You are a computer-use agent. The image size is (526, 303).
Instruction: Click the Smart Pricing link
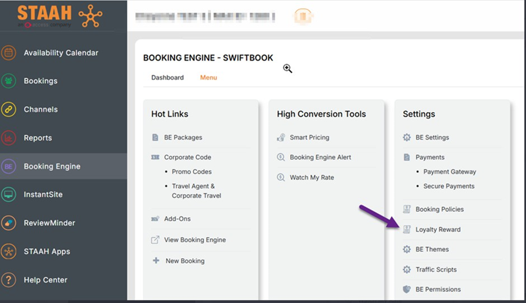(x=309, y=137)
